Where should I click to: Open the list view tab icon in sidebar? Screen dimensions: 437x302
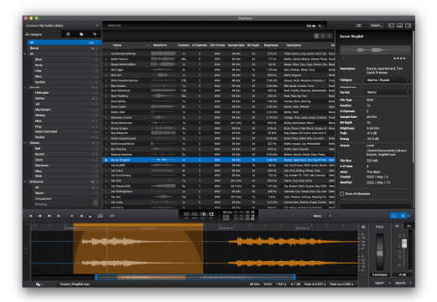click(68, 34)
